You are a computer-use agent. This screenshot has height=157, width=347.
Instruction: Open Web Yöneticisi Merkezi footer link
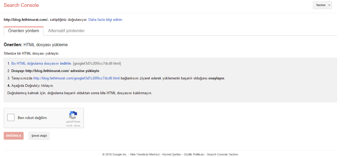(x=145, y=154)
